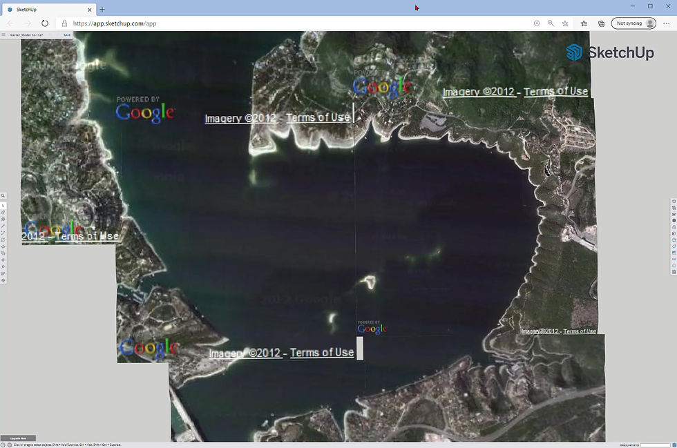Open the Display glasses panel icon

(x=674, y=260)
